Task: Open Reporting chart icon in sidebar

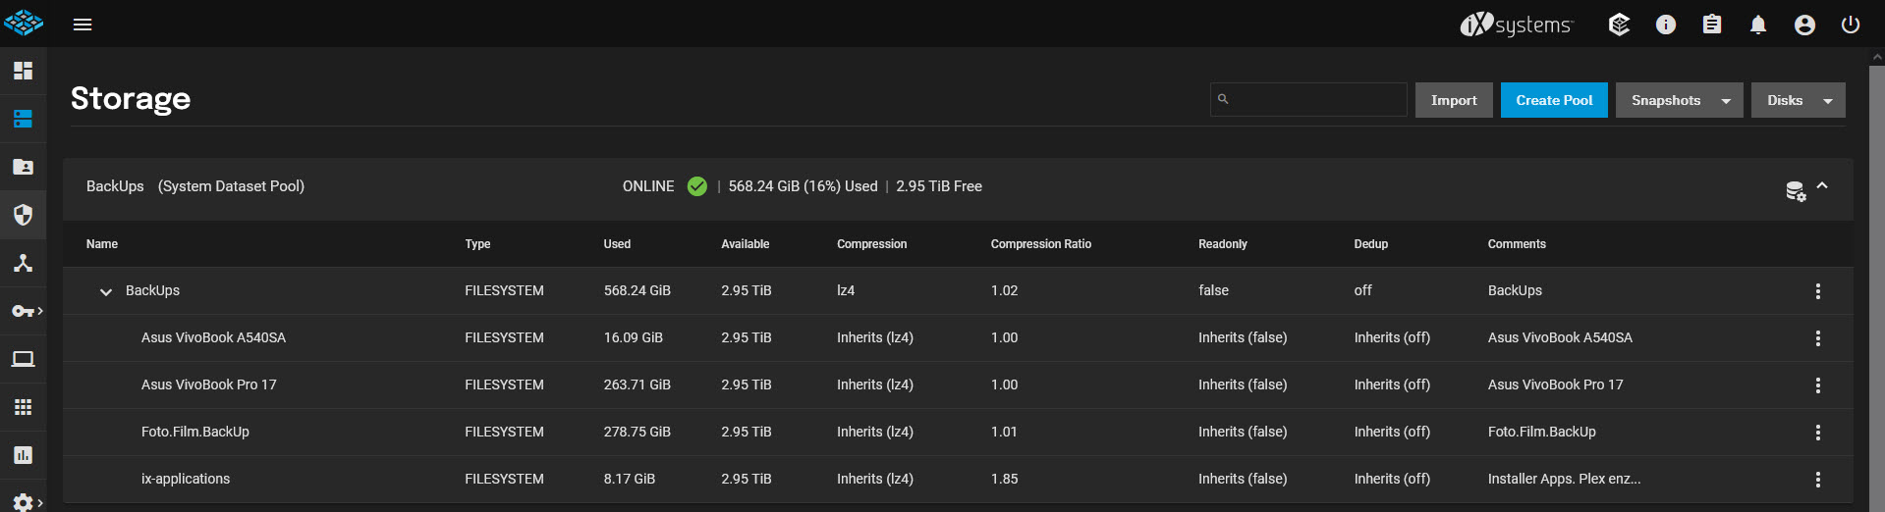Action: coord(23,455)
